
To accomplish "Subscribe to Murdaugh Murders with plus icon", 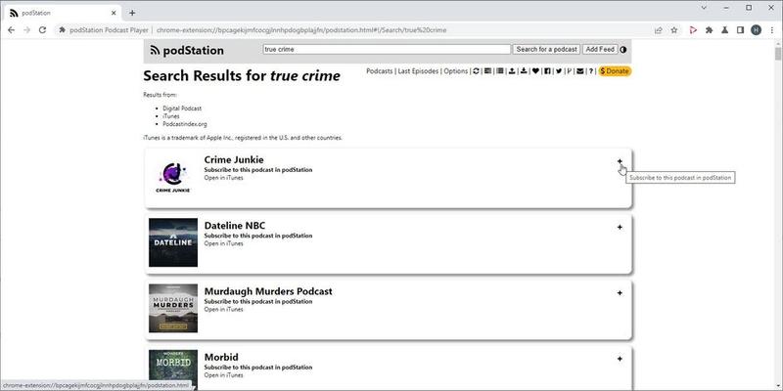I will 620,292.
